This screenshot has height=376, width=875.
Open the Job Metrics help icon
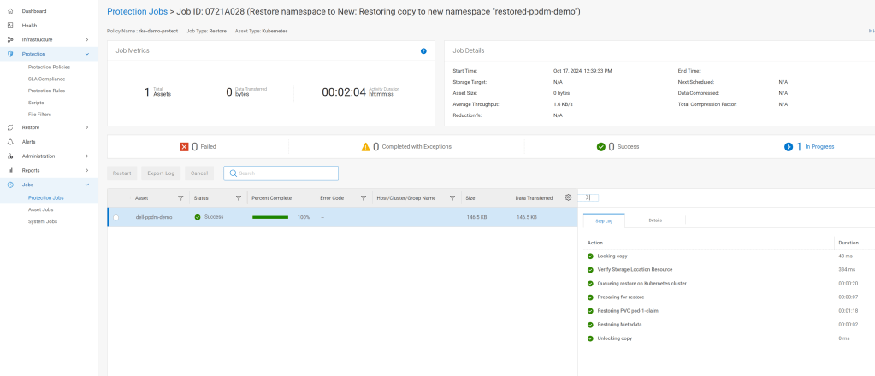tap(423, 51)
